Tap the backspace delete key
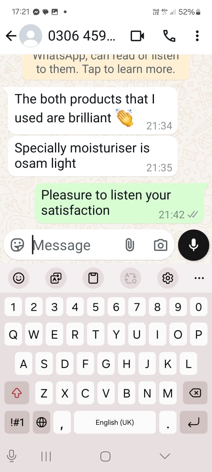This screenshot has height=472, width=212. tap(195, 393)
